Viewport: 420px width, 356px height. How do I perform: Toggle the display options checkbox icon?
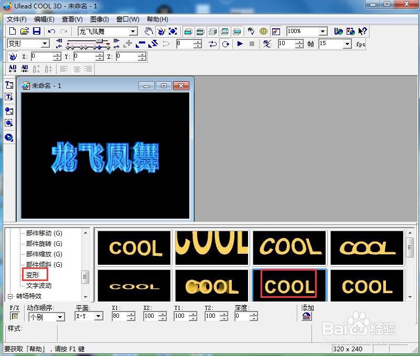(276, 31)
